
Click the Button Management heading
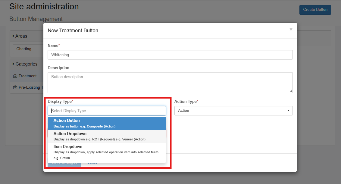(36, 19)
